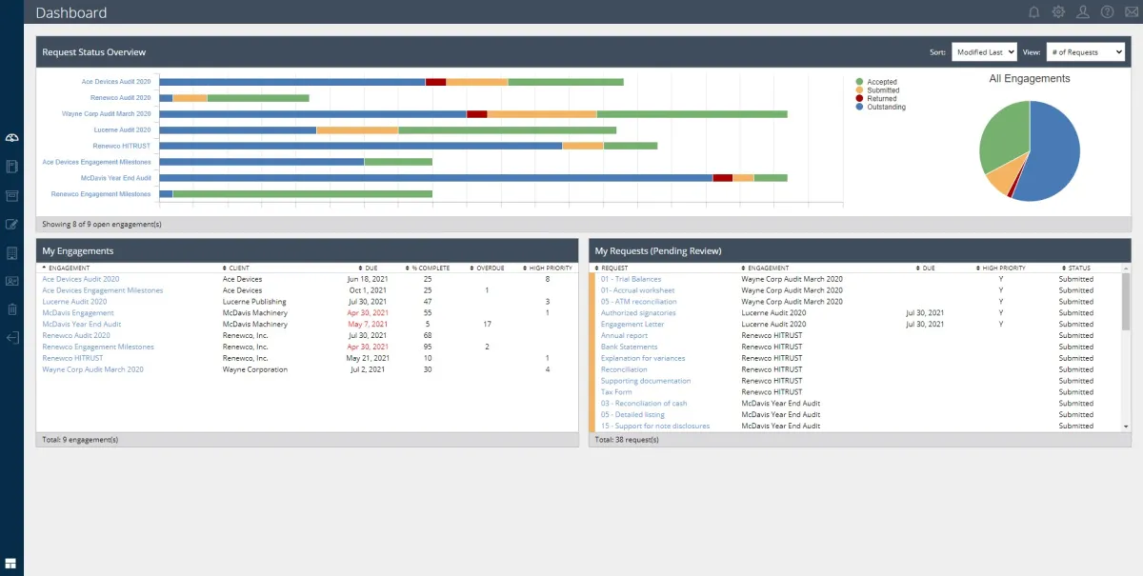This screenshot has width=1143, height=576.
Task: Open the View dropdown showing # of Requests
Action: click(1086, 52)
